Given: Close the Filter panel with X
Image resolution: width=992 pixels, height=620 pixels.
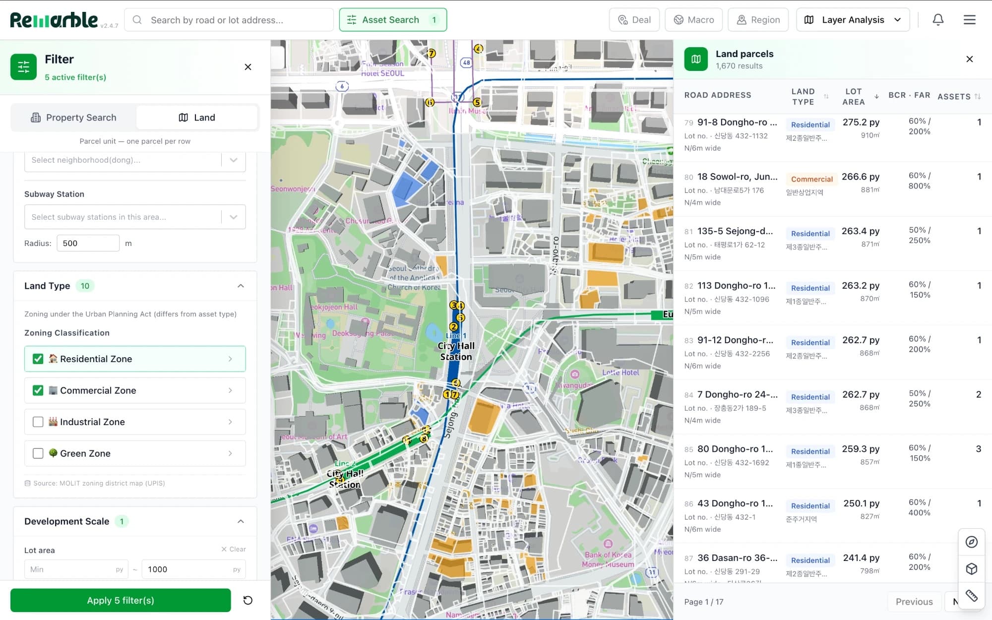Looking at the screenshot, I should point(248,67).
